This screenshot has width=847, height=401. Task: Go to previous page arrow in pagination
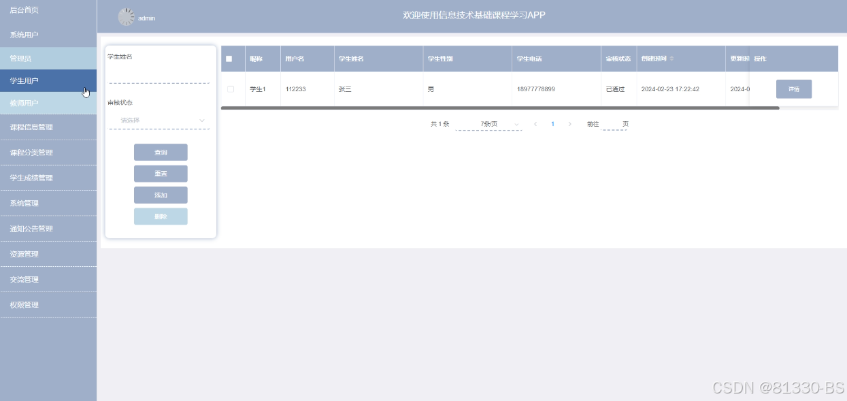[x=535, y=124]
